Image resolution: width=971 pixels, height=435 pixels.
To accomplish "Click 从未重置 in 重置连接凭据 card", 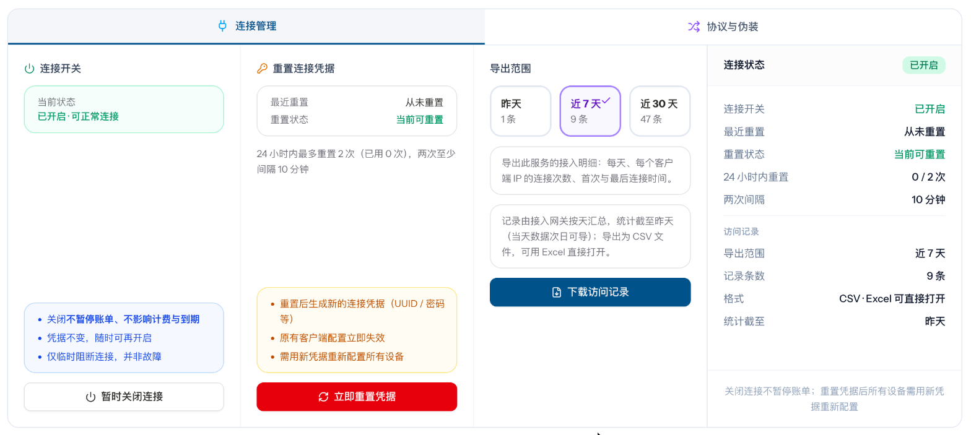I will click(x=424, y=103).
